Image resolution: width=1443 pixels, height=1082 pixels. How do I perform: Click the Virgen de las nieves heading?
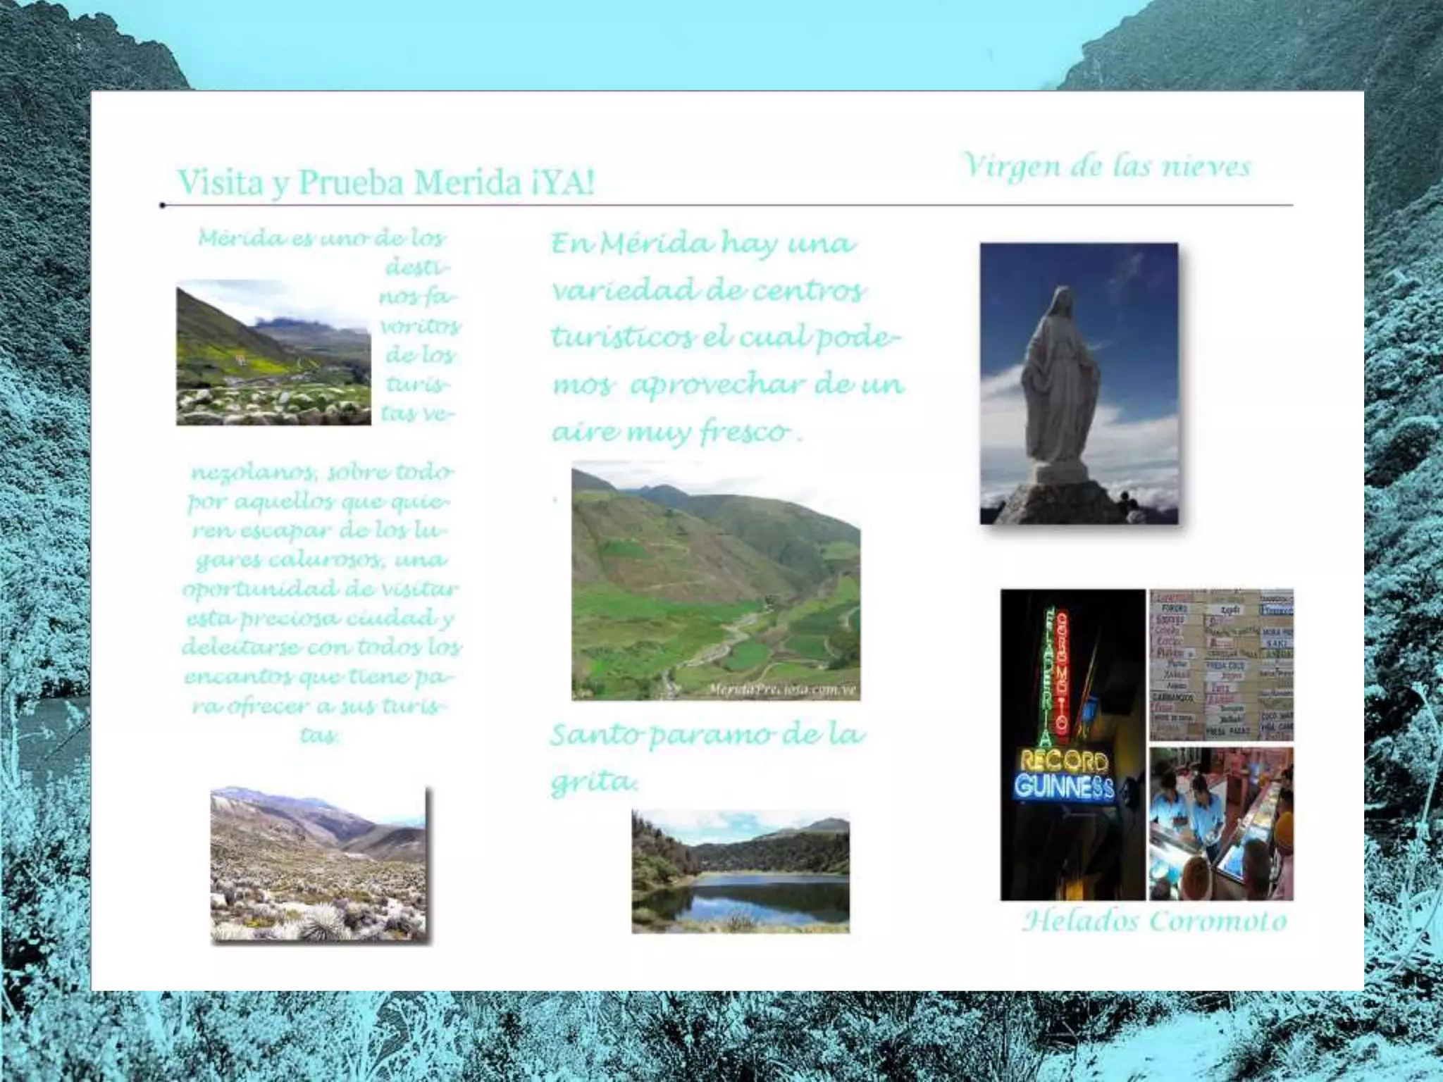[x=1106, y=166]
